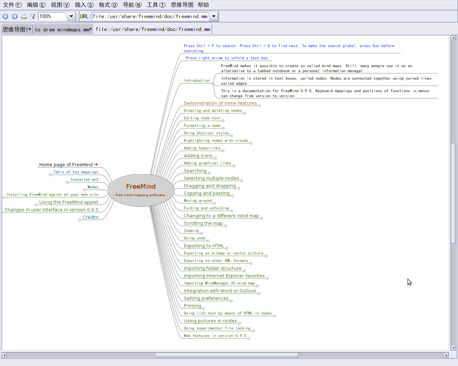The width and height of the screenshot is (458, 366).
Task: Expand the 'Adding hyperlinks' fold circle
Action: pos(223,151)
